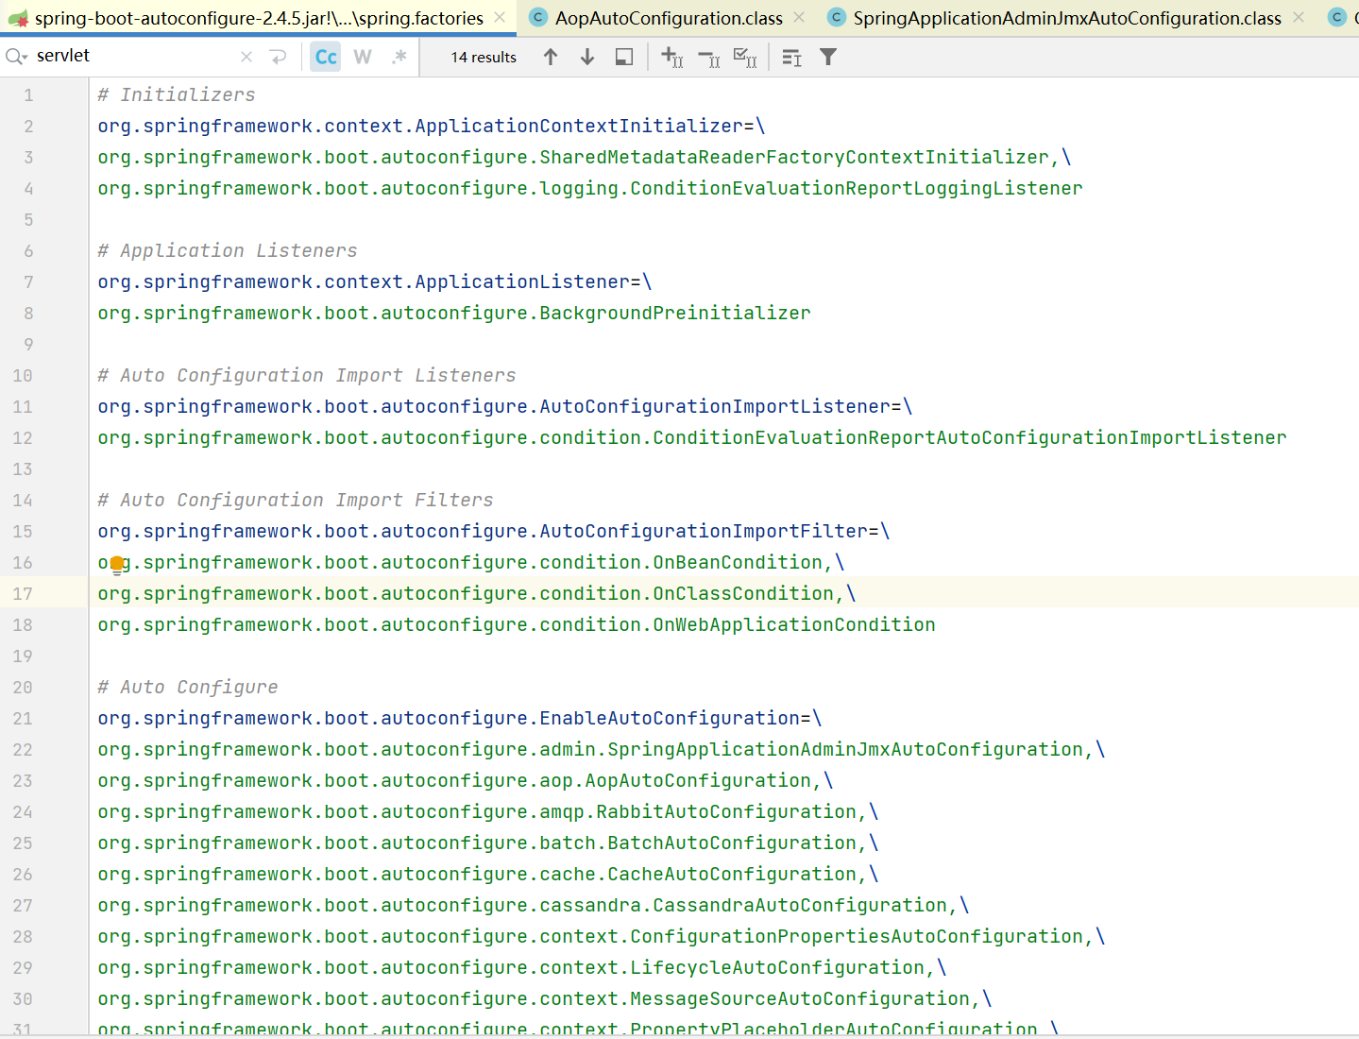Image resolution: width=1359 pixels, height=1039 pixels.
Task: Open search results in Find window
Action: pos(624,57)
